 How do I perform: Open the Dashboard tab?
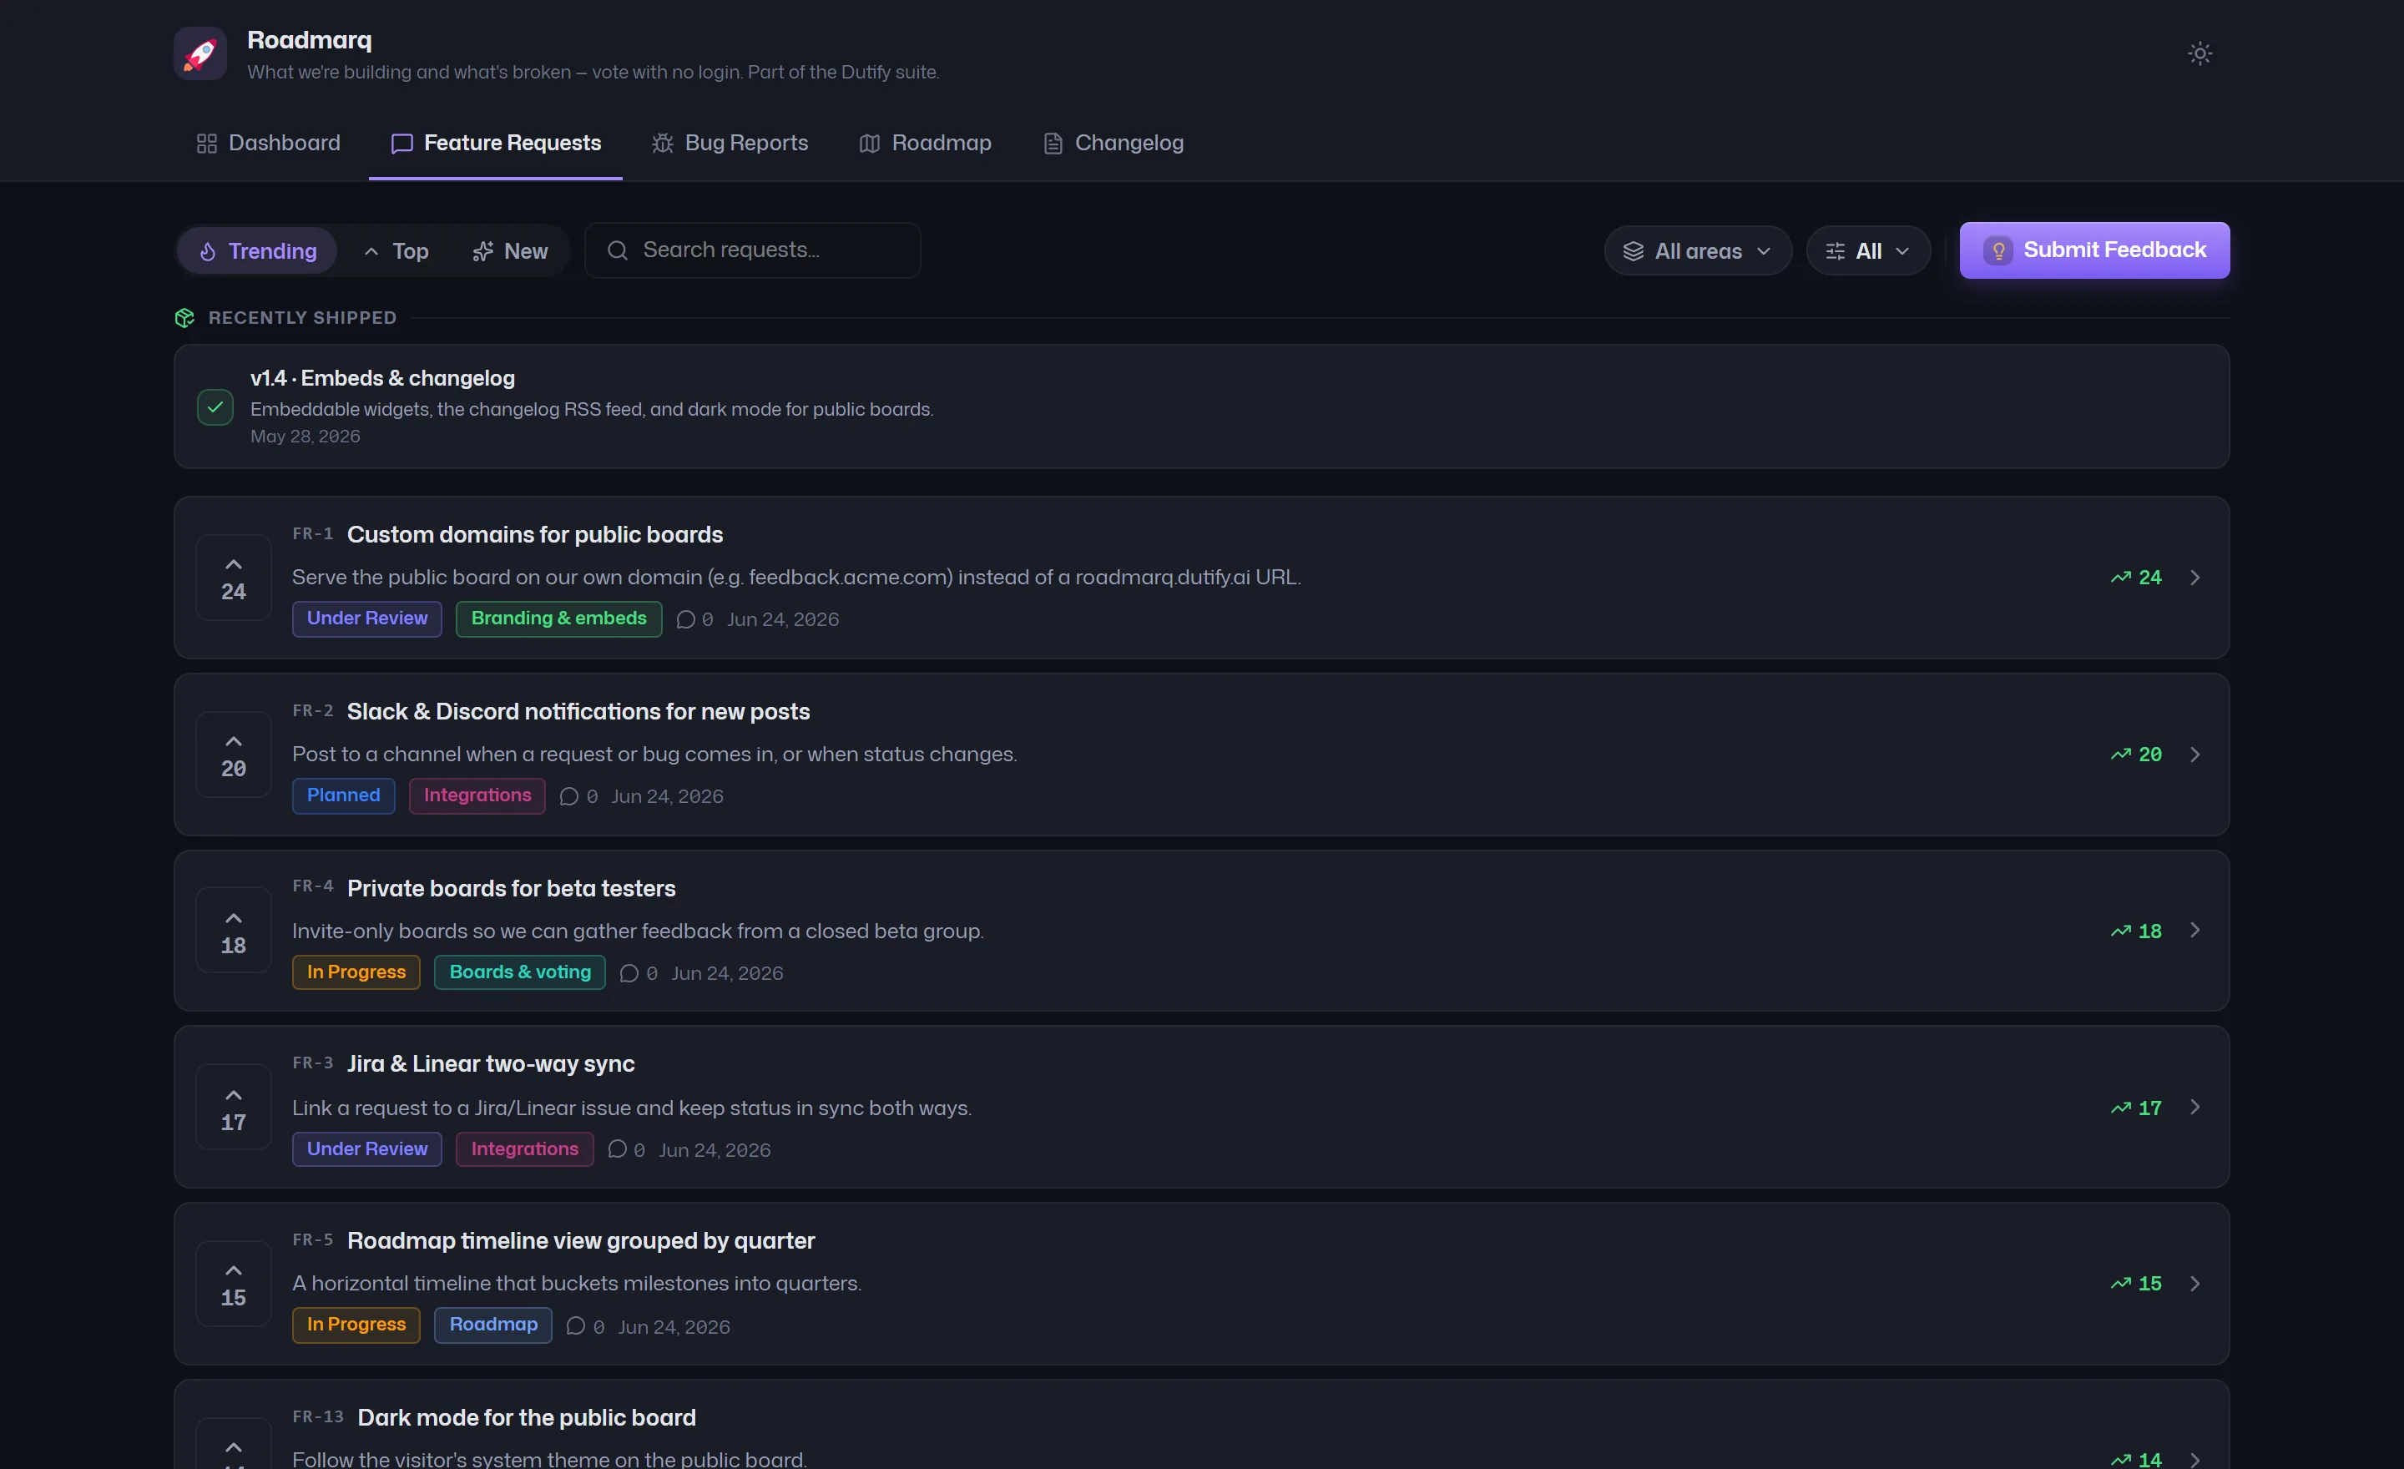click(x=268, y=144)
